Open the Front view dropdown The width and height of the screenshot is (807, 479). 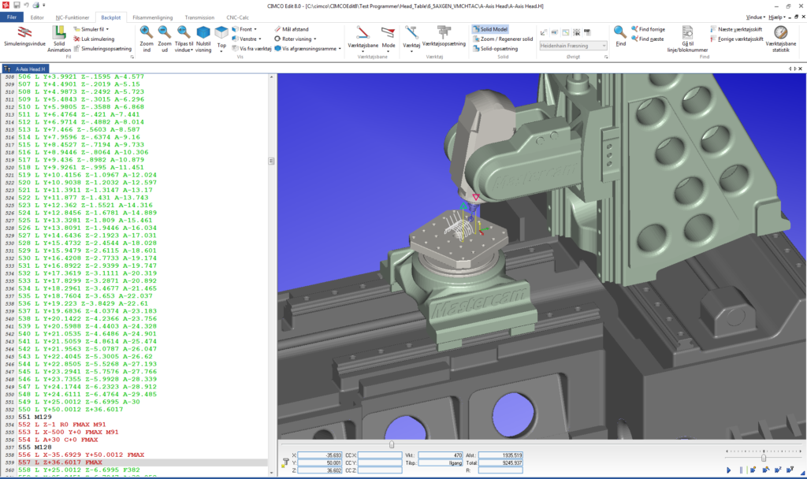244,29
